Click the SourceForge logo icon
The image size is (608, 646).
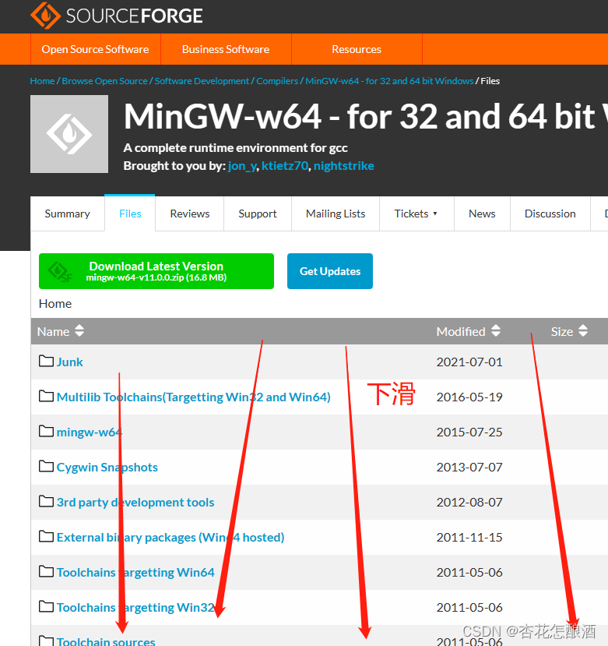[x=45, y=16]
